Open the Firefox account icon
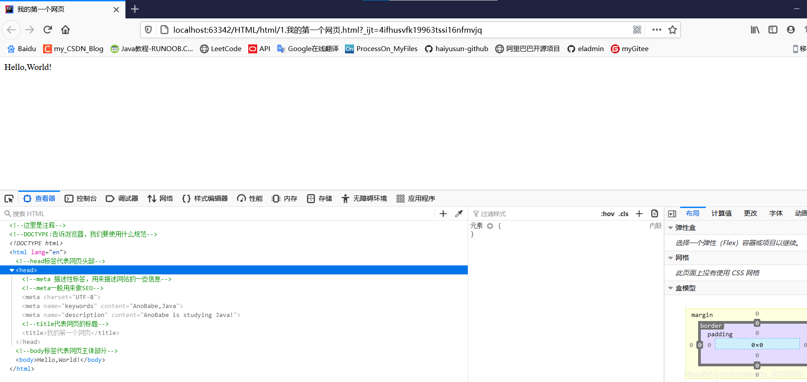The width and height of the screenshot is (807, 382). [791, 30]
